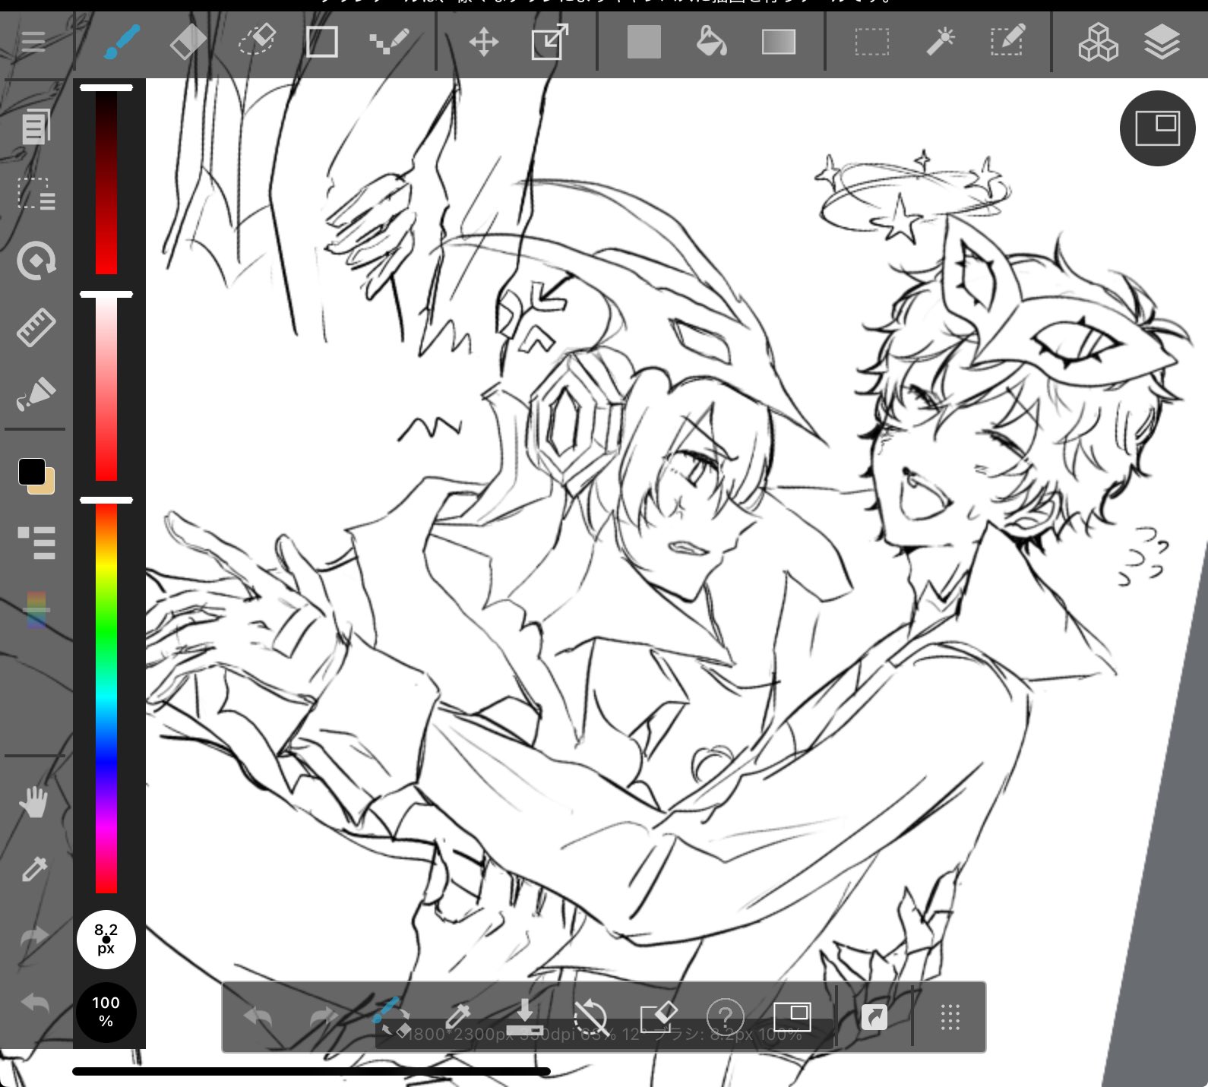Click the rainbow hue slider bar

coord(106,699)
